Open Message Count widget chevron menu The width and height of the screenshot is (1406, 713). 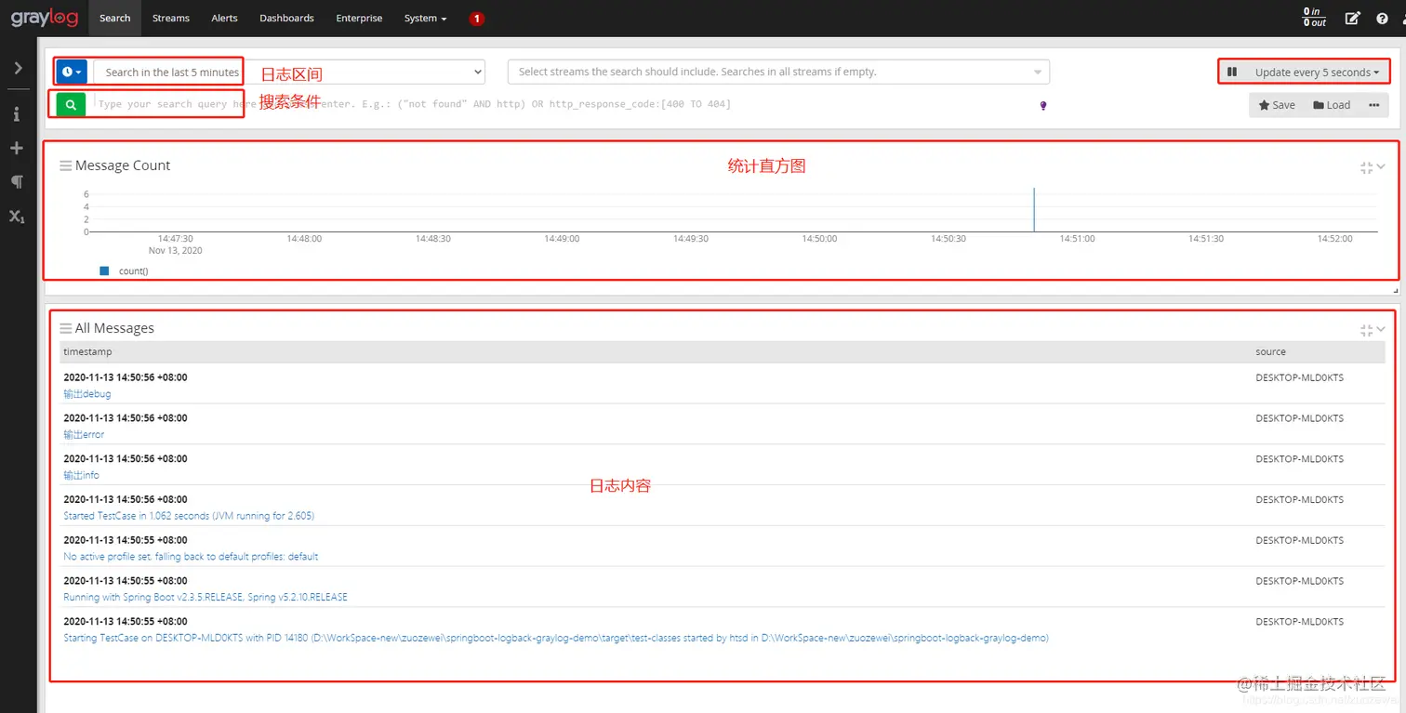[1381, 167]
